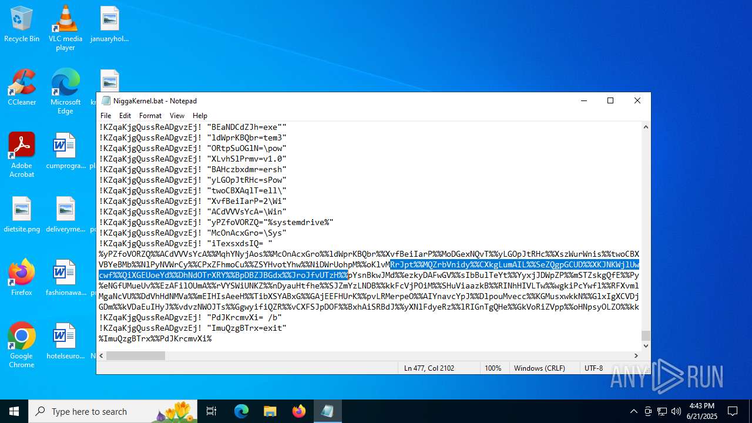Launch VLC media player shortcut
The image size is (752, 423).
pyautogui.click(x=65, y=28)
